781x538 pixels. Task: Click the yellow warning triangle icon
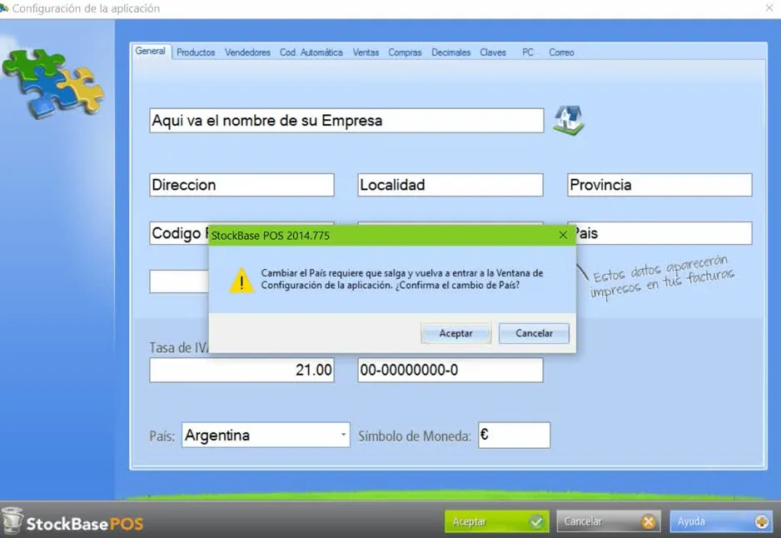pos(241,280)
